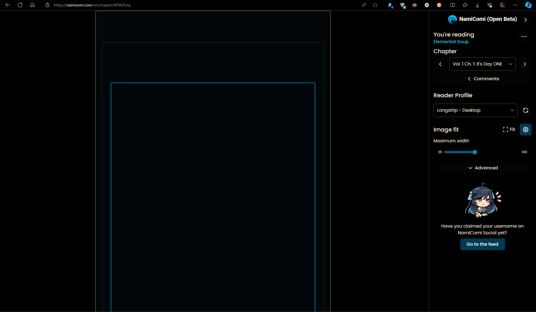Image resolution: width=536 pixels, height=312 pixels.
Task: Open the browser downloads icon
Action: tap(477, 5)
